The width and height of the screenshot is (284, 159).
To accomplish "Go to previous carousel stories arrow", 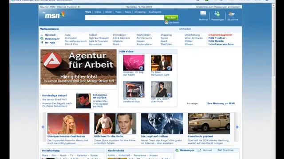I will point(43,127).
